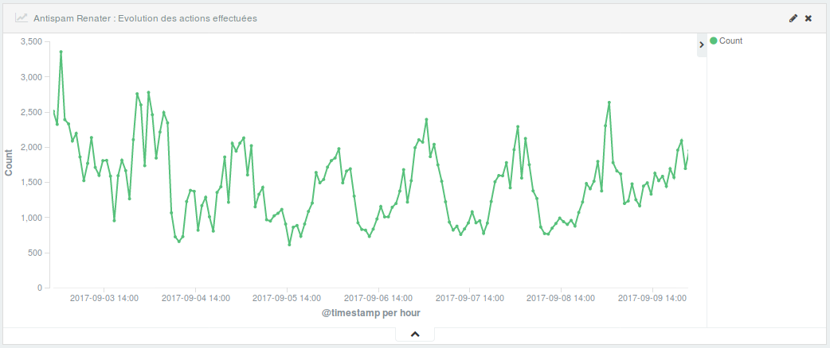Click the vertical Count y-axis title

coord(9,164)
